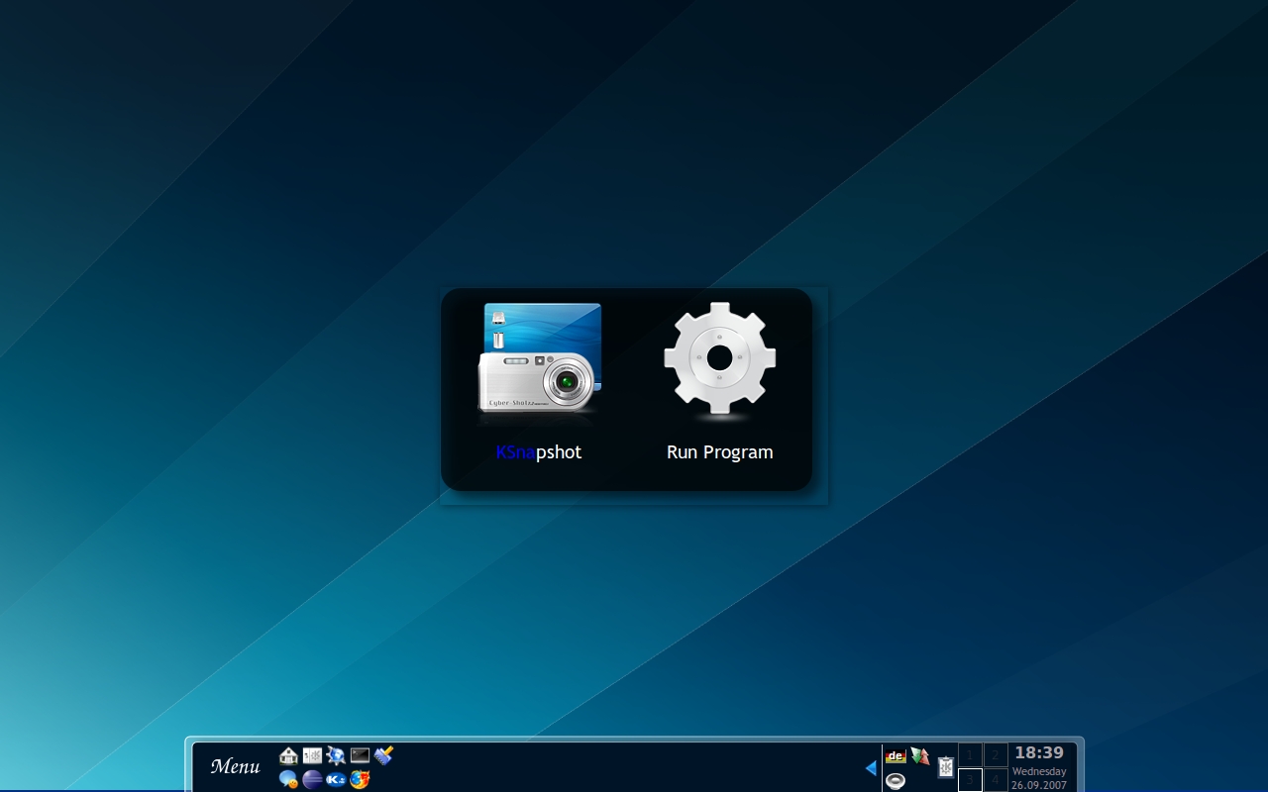Switch to virtual desktop 4
The height and width of the screenshot is (792, 1268).
pyautogui.click(x=995, y=780)
